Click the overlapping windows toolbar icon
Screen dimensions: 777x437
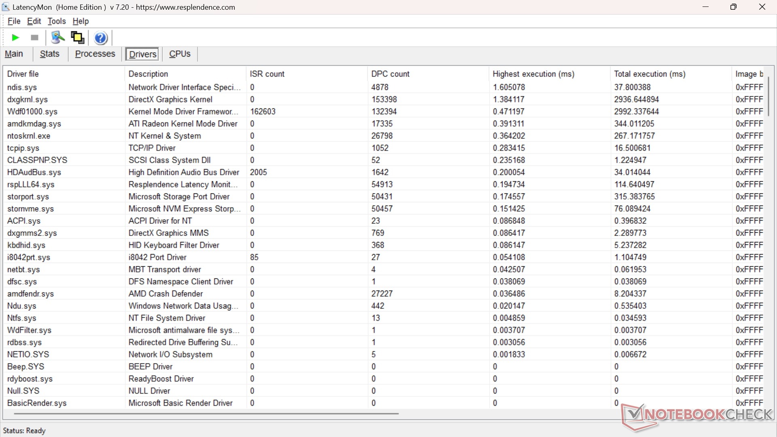[77, 38]
